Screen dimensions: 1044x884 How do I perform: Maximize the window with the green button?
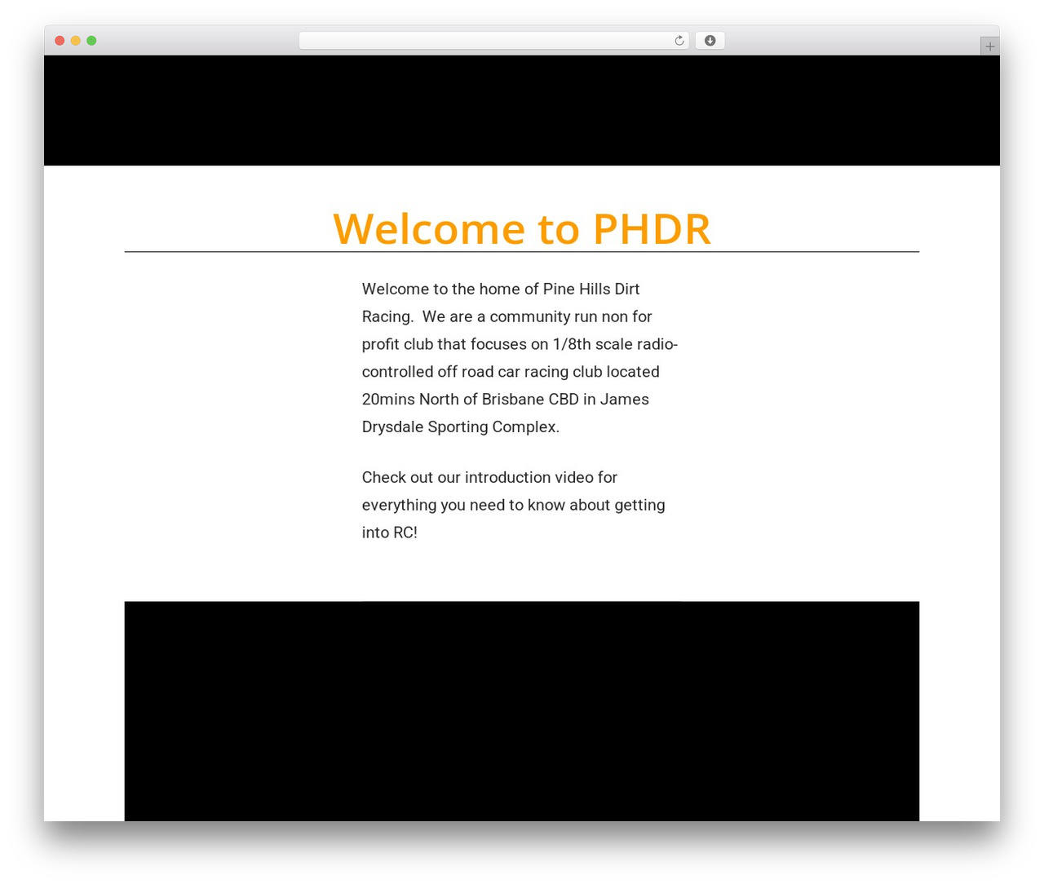pyautogui.click(x=91, y=41)
